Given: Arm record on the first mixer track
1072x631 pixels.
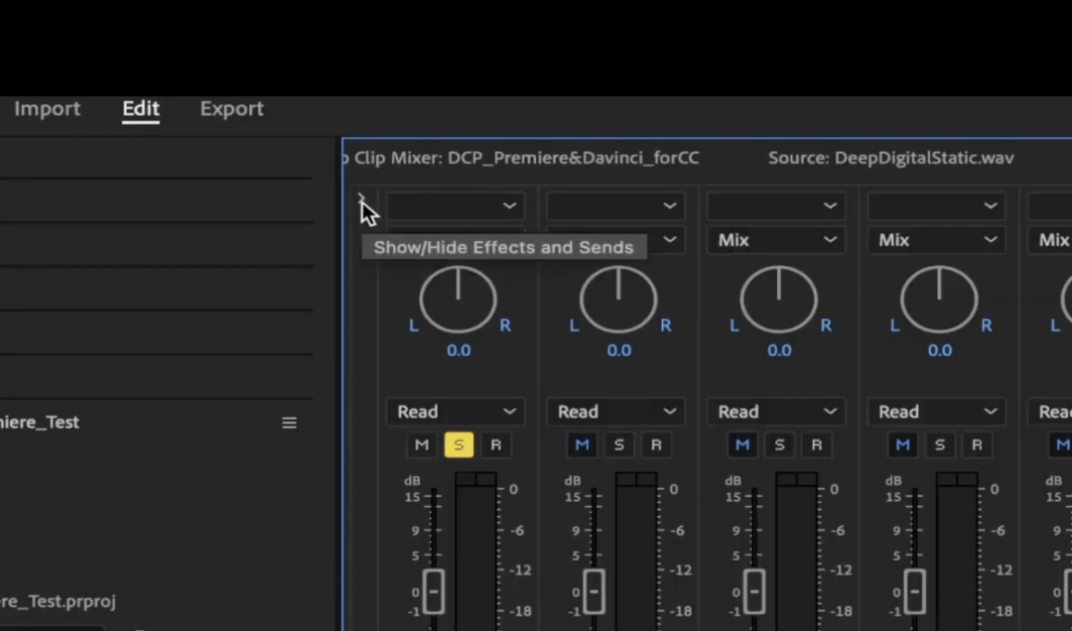Looking at the screenshot, I should (x=496, y=444).
